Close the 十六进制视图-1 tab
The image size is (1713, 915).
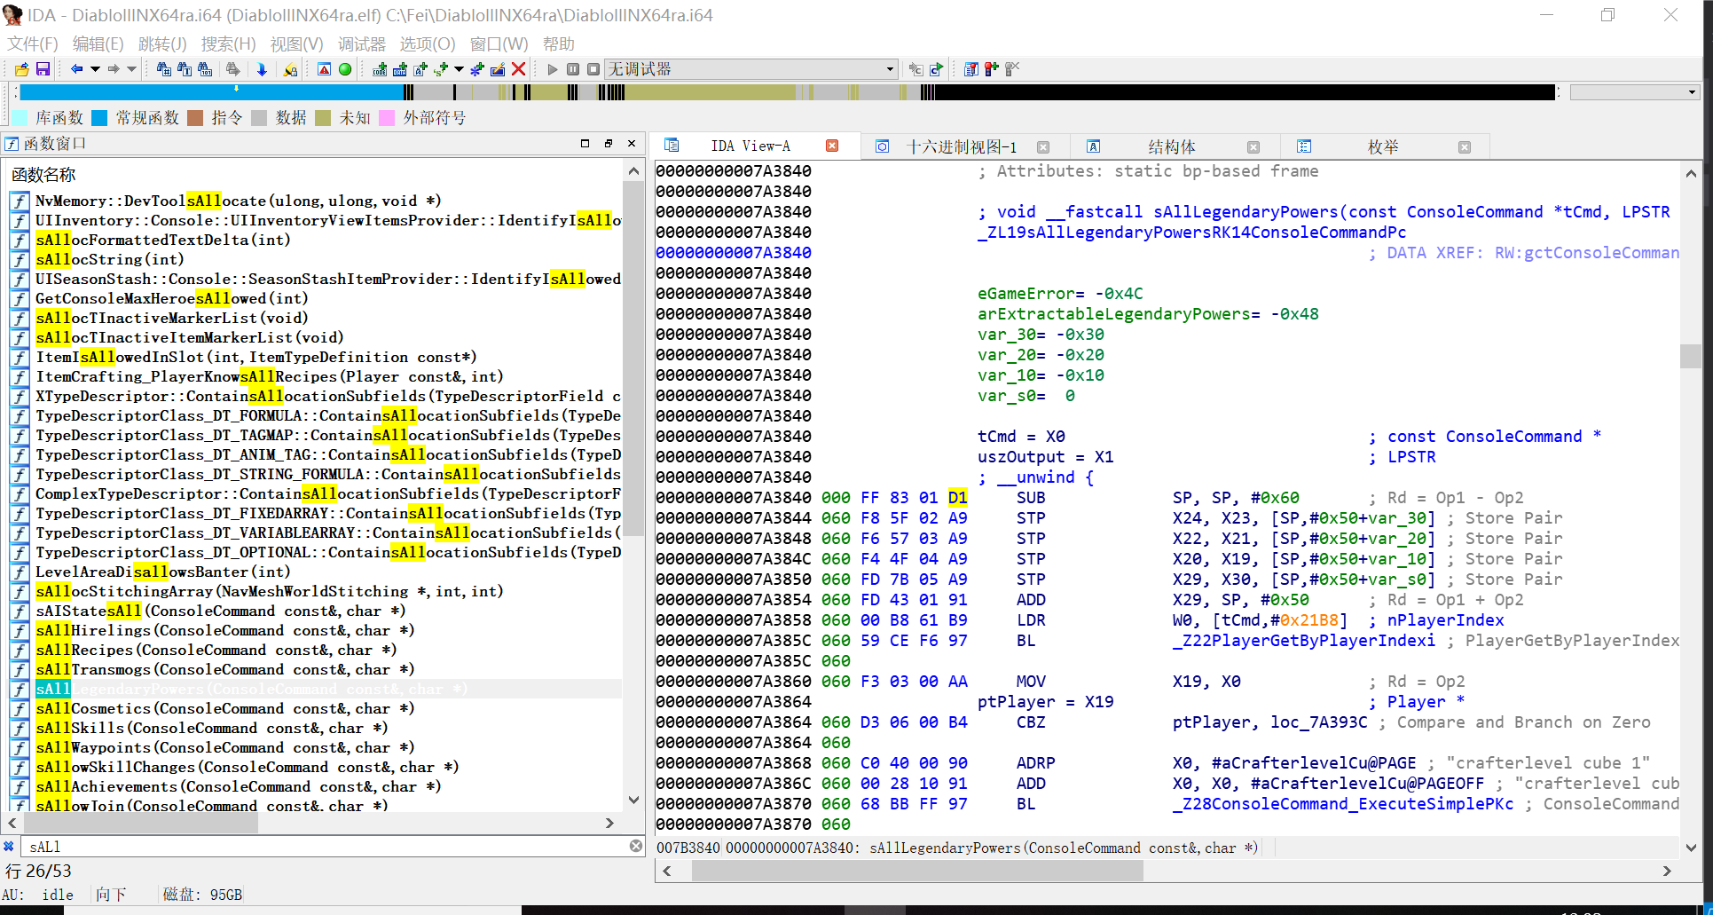pyautogui.click(x=1043, y=147)
